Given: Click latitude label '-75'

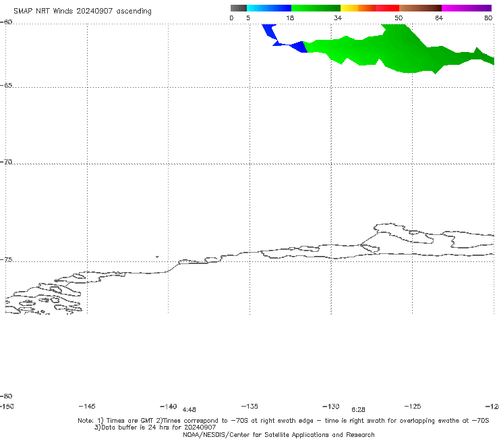Looking at the screenshot, I should coord(6,260).
